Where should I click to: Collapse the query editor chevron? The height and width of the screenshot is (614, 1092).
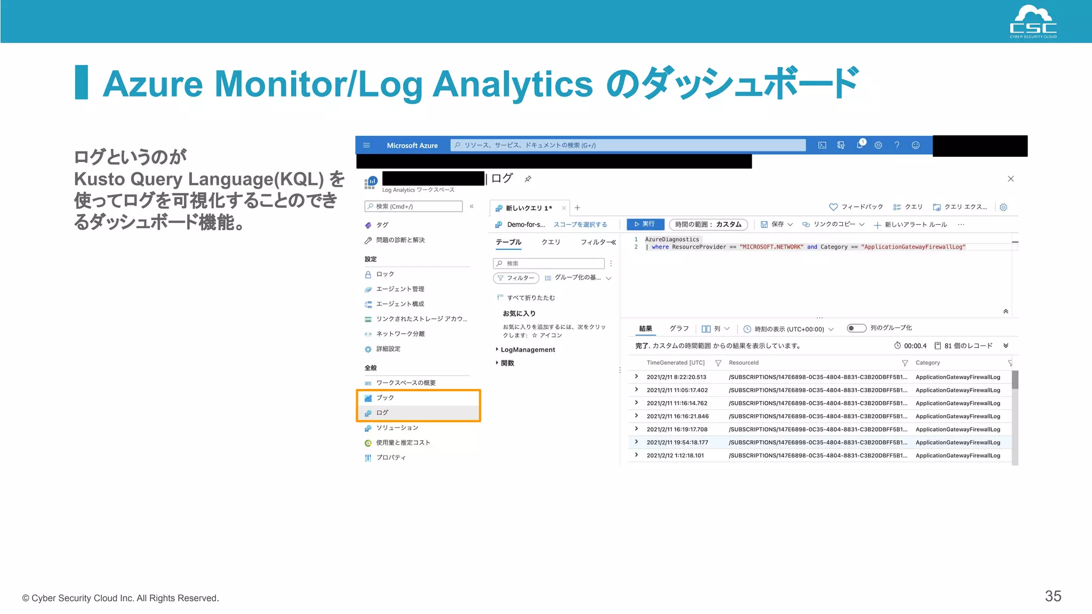tap(1006, 311)
